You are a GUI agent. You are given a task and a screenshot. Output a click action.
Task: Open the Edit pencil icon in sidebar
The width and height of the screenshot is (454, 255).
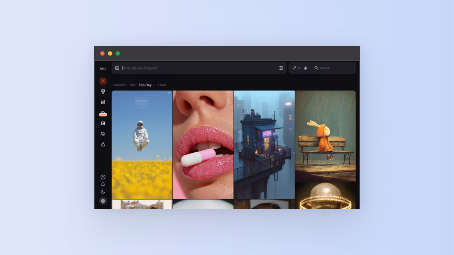pyautogui.click(x=103, y=102)
